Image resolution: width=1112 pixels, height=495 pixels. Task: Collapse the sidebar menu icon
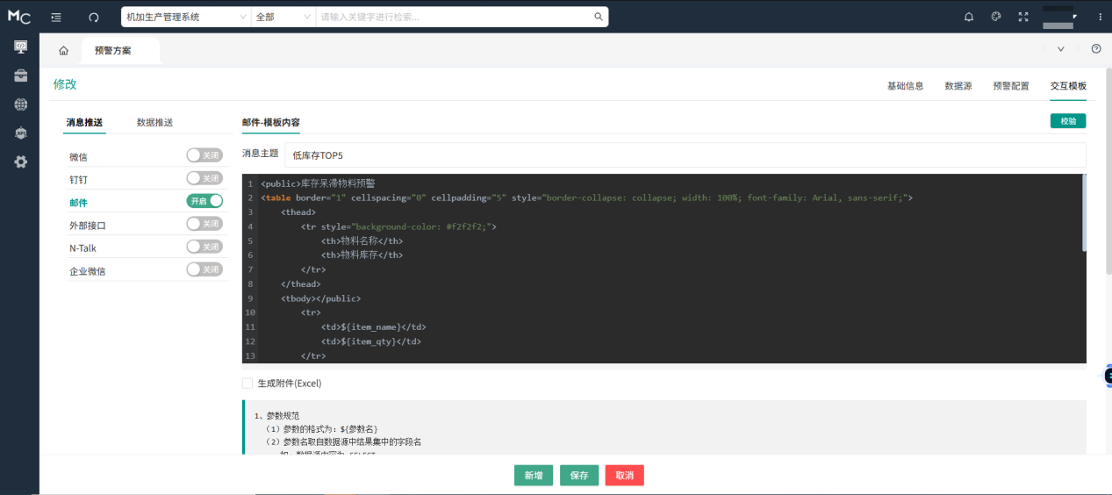tap(56, 17)
